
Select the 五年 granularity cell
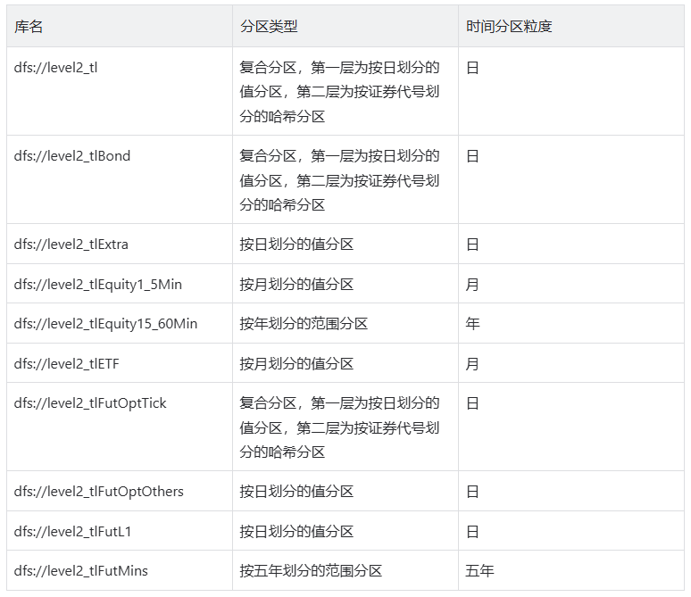tap(479, 571)
